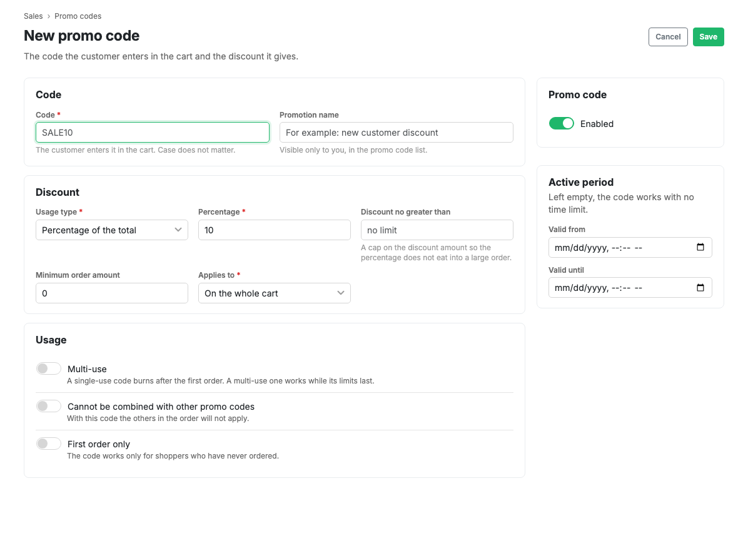748x538 pixels.
Task: Click the 'Case does not matter' hint
Action: 136,150
